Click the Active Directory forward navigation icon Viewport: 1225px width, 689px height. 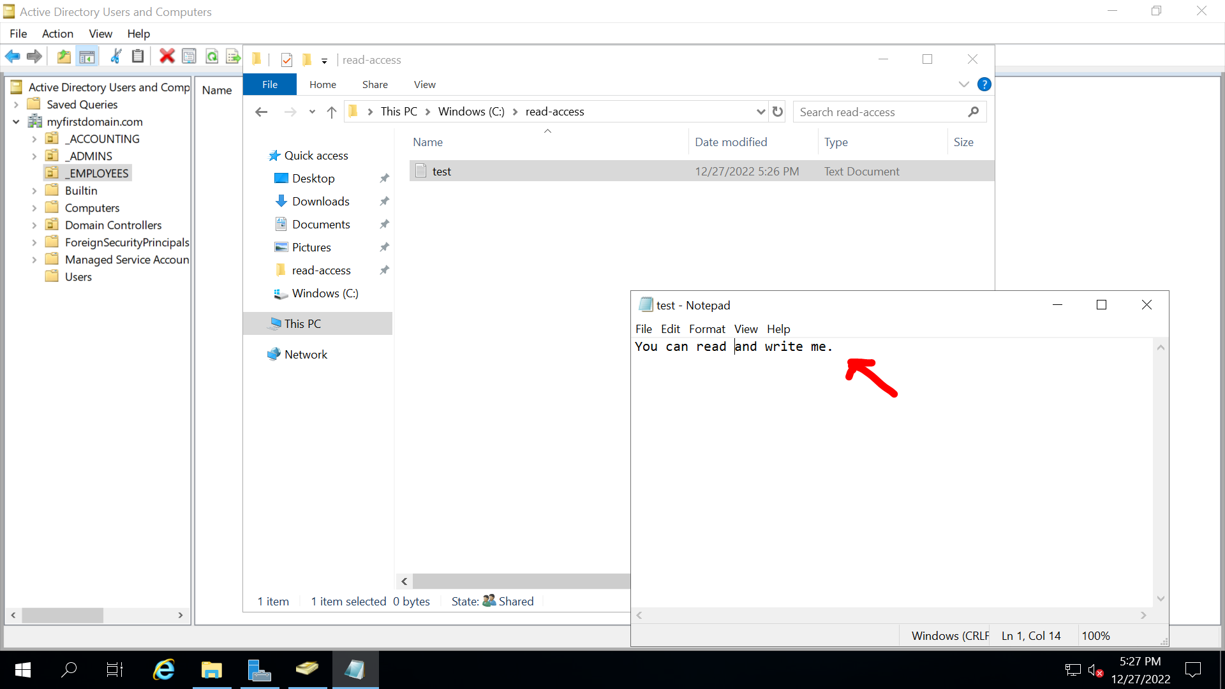[34, 56]
